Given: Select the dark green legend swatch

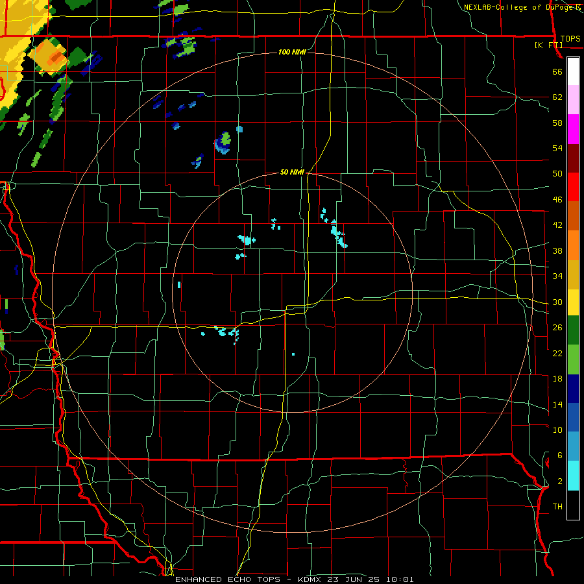Looking at the screenshot, I should 573,330.
